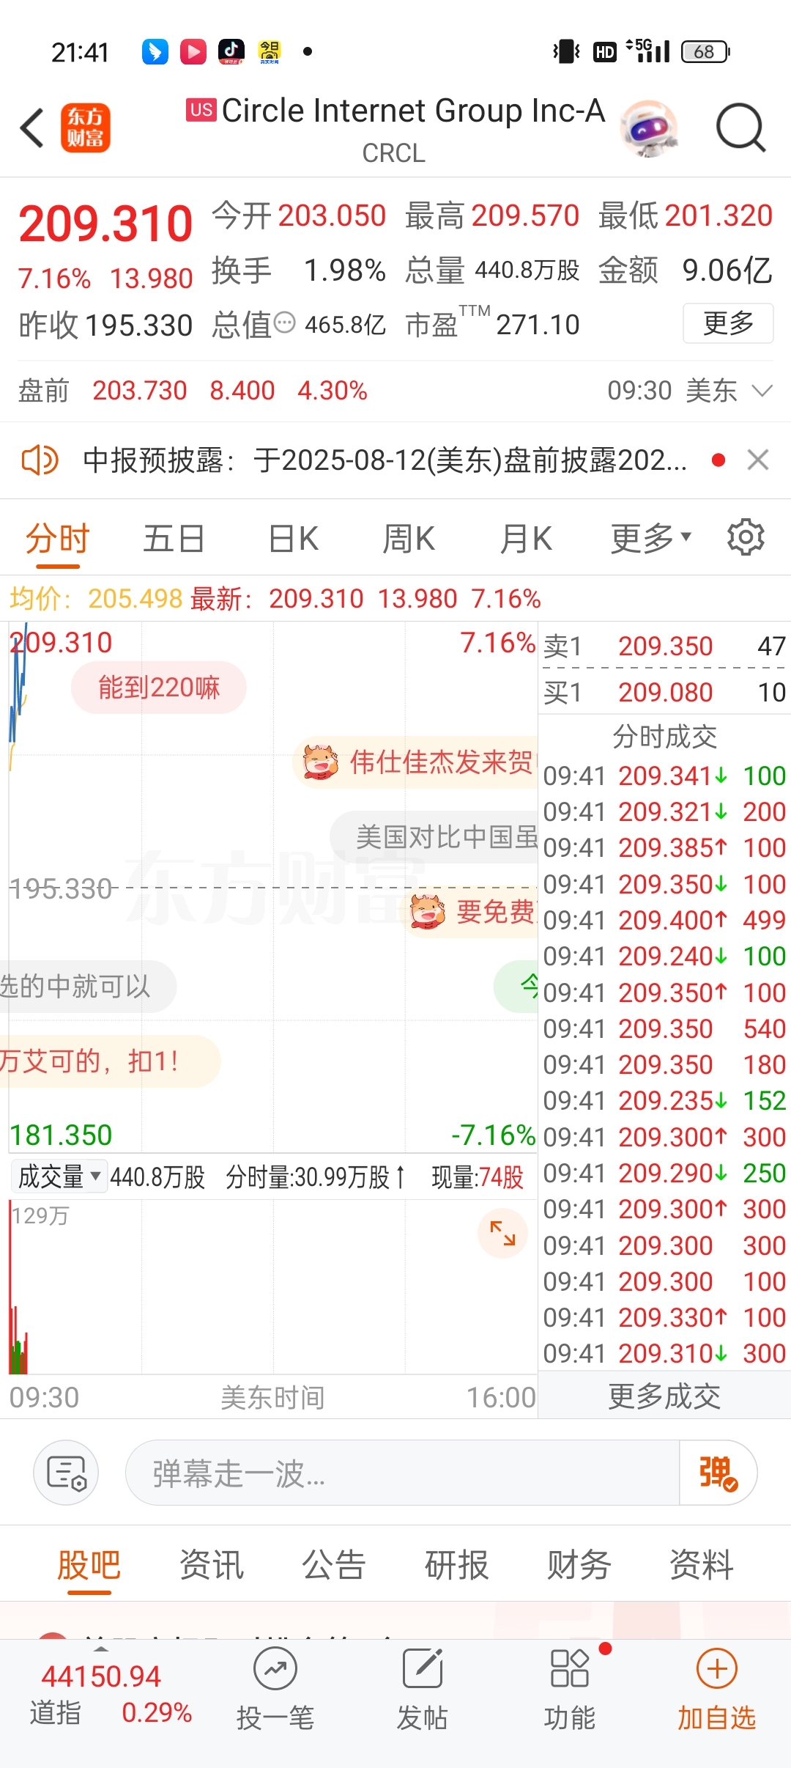This screenshot has height=1768, width=791.
Task: Tap the announcement speaker icon
Action: 39,460
